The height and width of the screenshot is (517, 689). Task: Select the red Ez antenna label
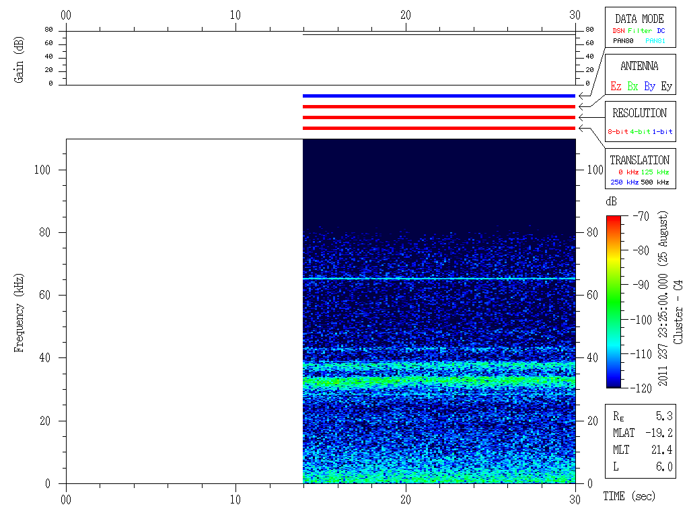tap(616, 86)
